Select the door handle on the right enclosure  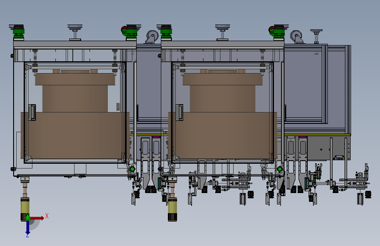[179, 112]
